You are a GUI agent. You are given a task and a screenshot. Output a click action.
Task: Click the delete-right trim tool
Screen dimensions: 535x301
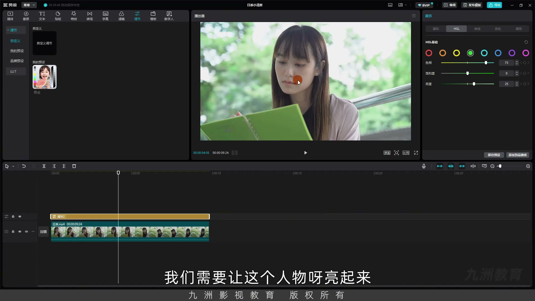click(x=64, y=166)
